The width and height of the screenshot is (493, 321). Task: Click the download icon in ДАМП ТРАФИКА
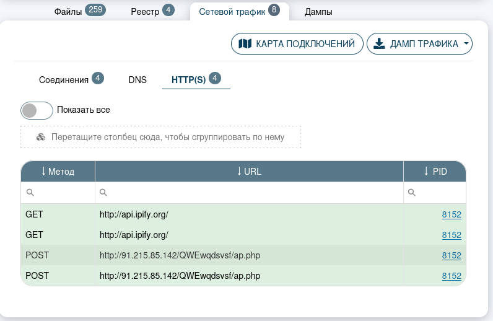[379, 44]
